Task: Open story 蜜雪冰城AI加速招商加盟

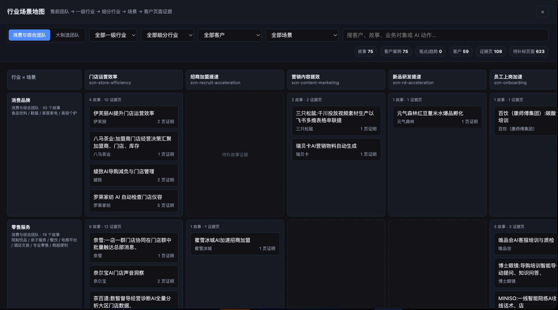Action: tap(235, 244)
